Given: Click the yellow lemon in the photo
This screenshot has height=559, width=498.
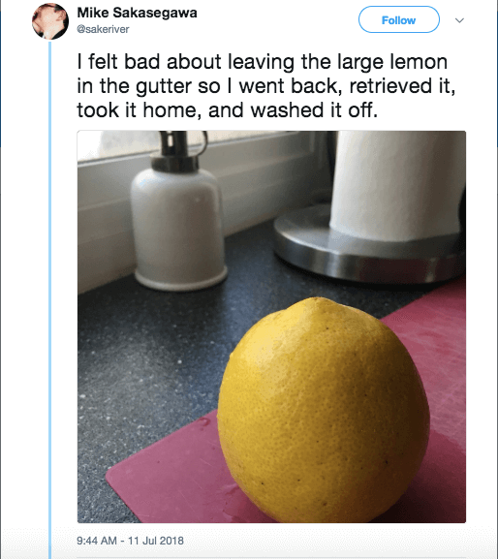Looking at the screenshot, I should click(323, 410).
